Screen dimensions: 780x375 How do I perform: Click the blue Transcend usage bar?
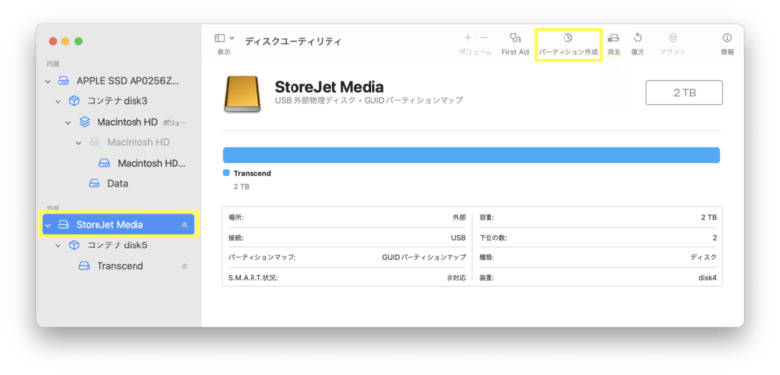pyautogui.click(x=471, y=155)
